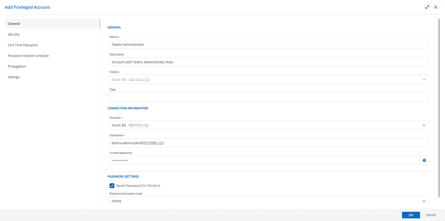Disable Reset Password On Check In

(112, 186)
